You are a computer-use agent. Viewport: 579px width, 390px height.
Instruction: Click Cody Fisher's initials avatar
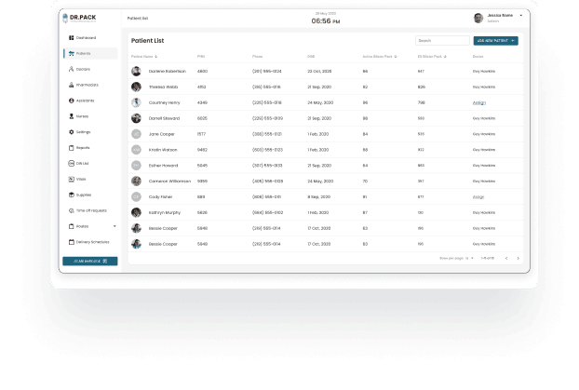136,196
